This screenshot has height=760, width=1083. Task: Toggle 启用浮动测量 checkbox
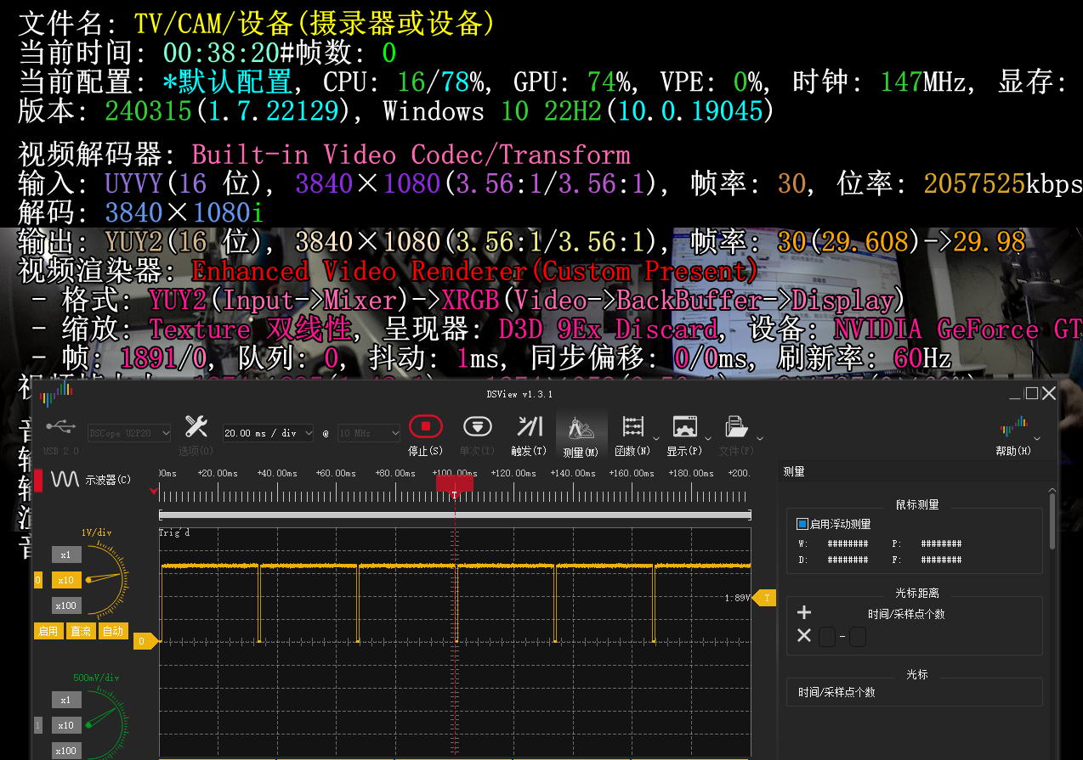click(x=802, y=525)
